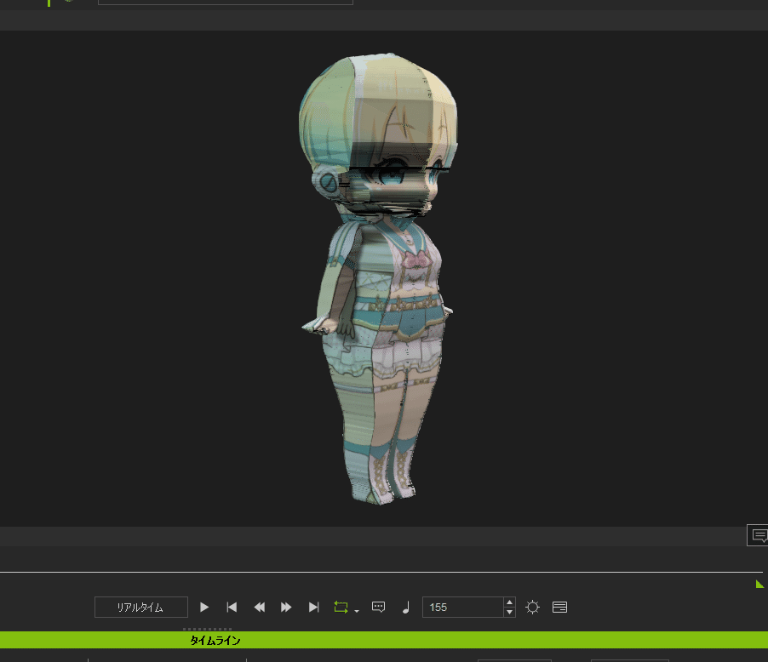Viewport: 768px width, 662px height.
Task: Click the green corner triangle marker
Action: click(759, 584)
